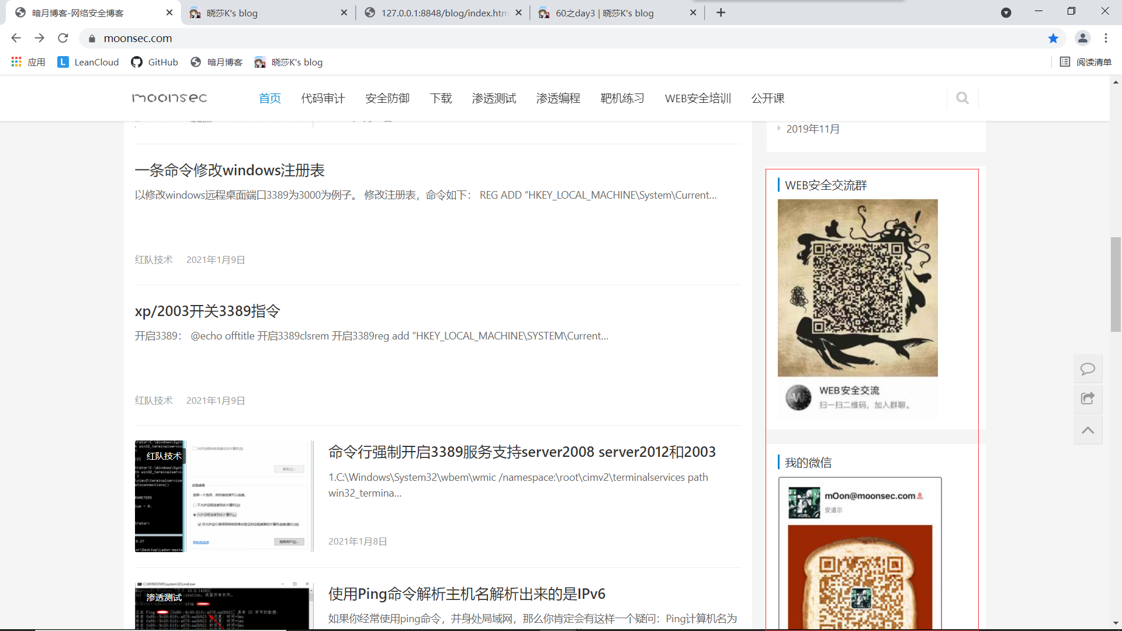Open 晓莎K's blog bookmark

(x=289, y=62)
